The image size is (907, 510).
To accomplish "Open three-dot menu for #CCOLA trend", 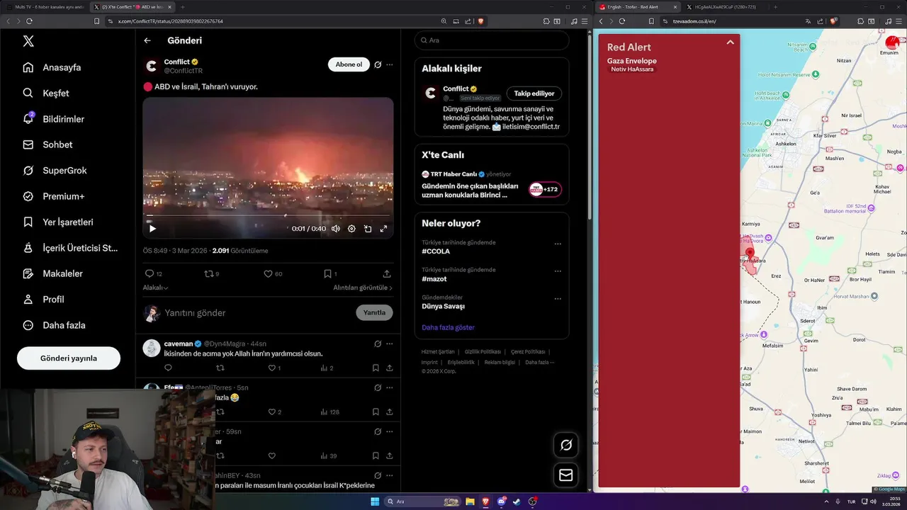I will [x=558, y=244].
